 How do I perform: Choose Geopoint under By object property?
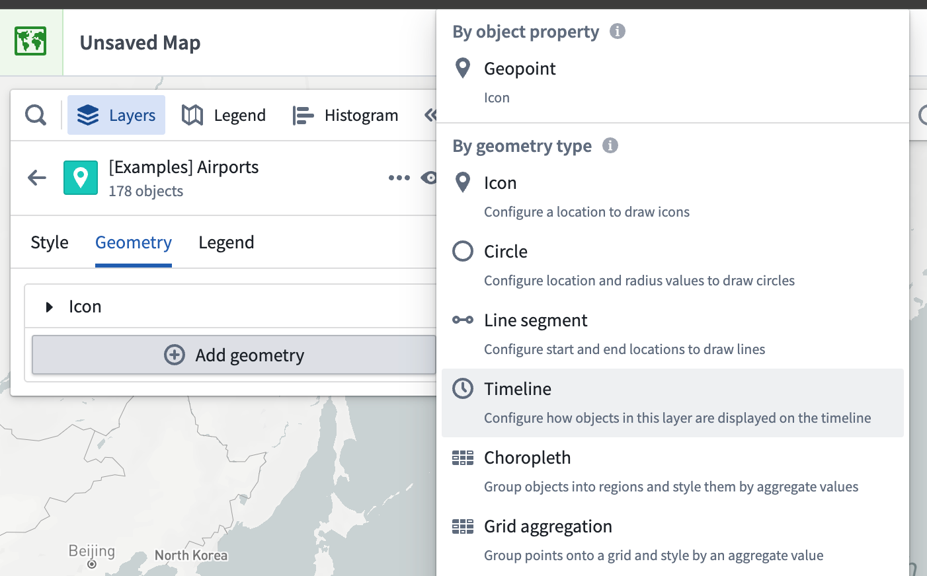520,69
